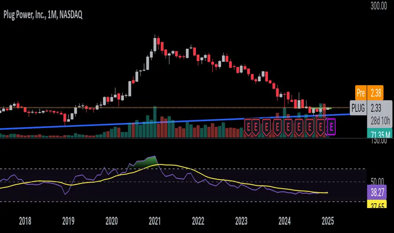
Task: Select the dotted orange horizontal price line
Action: (x=175, y=108)
